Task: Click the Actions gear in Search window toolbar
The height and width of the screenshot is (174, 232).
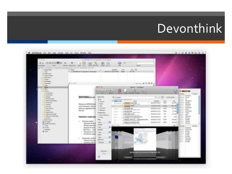Action: point(111,90)
